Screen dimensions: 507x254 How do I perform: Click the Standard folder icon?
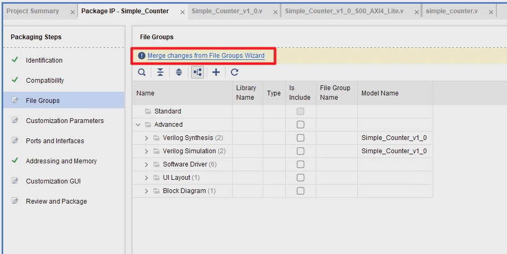(x=148, y=111)
